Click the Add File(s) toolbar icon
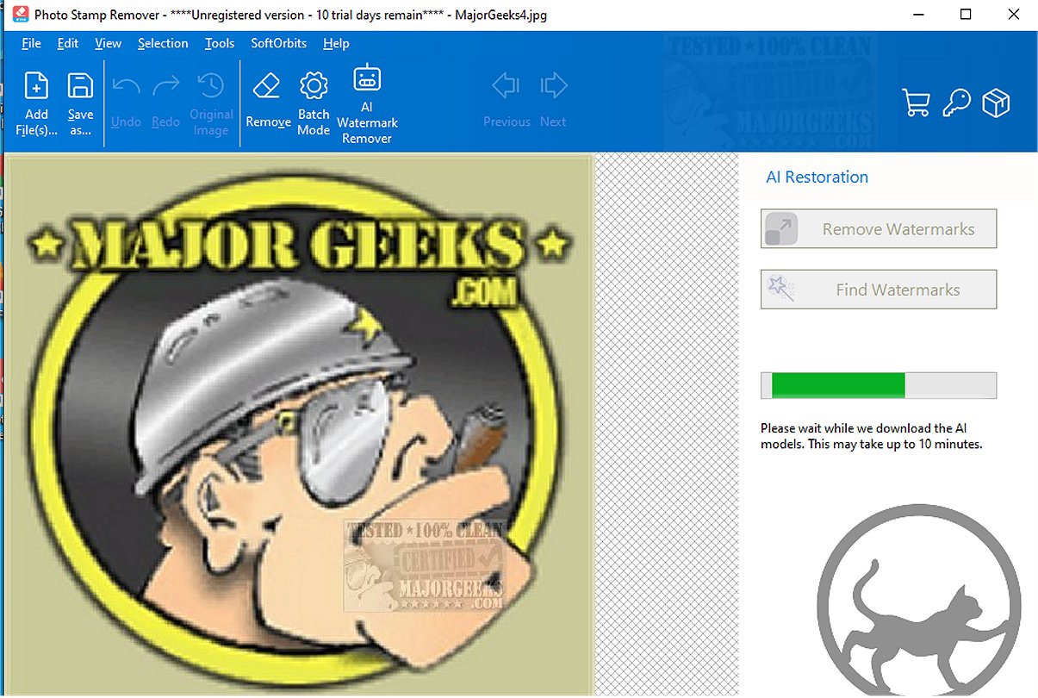 36,87
